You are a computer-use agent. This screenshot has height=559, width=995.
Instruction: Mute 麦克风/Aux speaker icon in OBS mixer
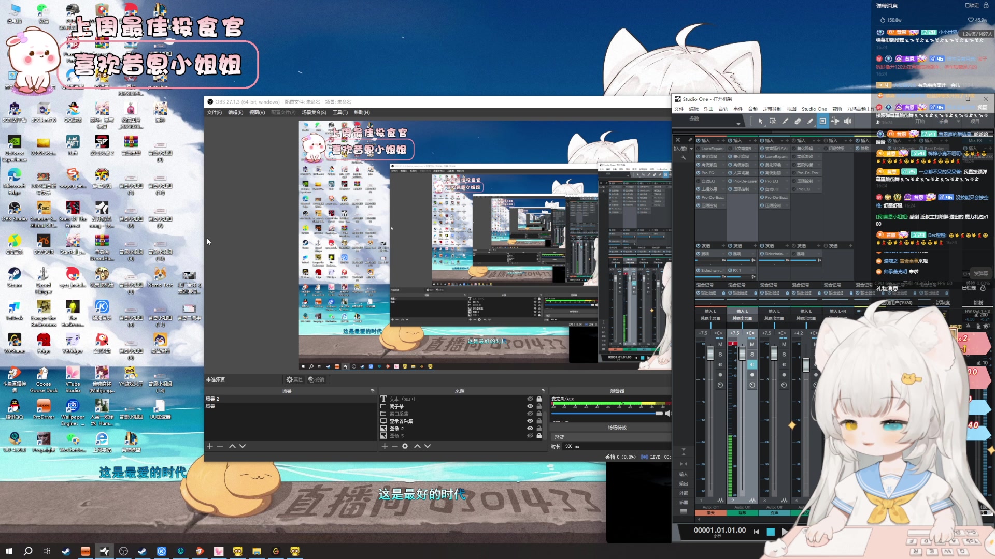click(668, 414)
